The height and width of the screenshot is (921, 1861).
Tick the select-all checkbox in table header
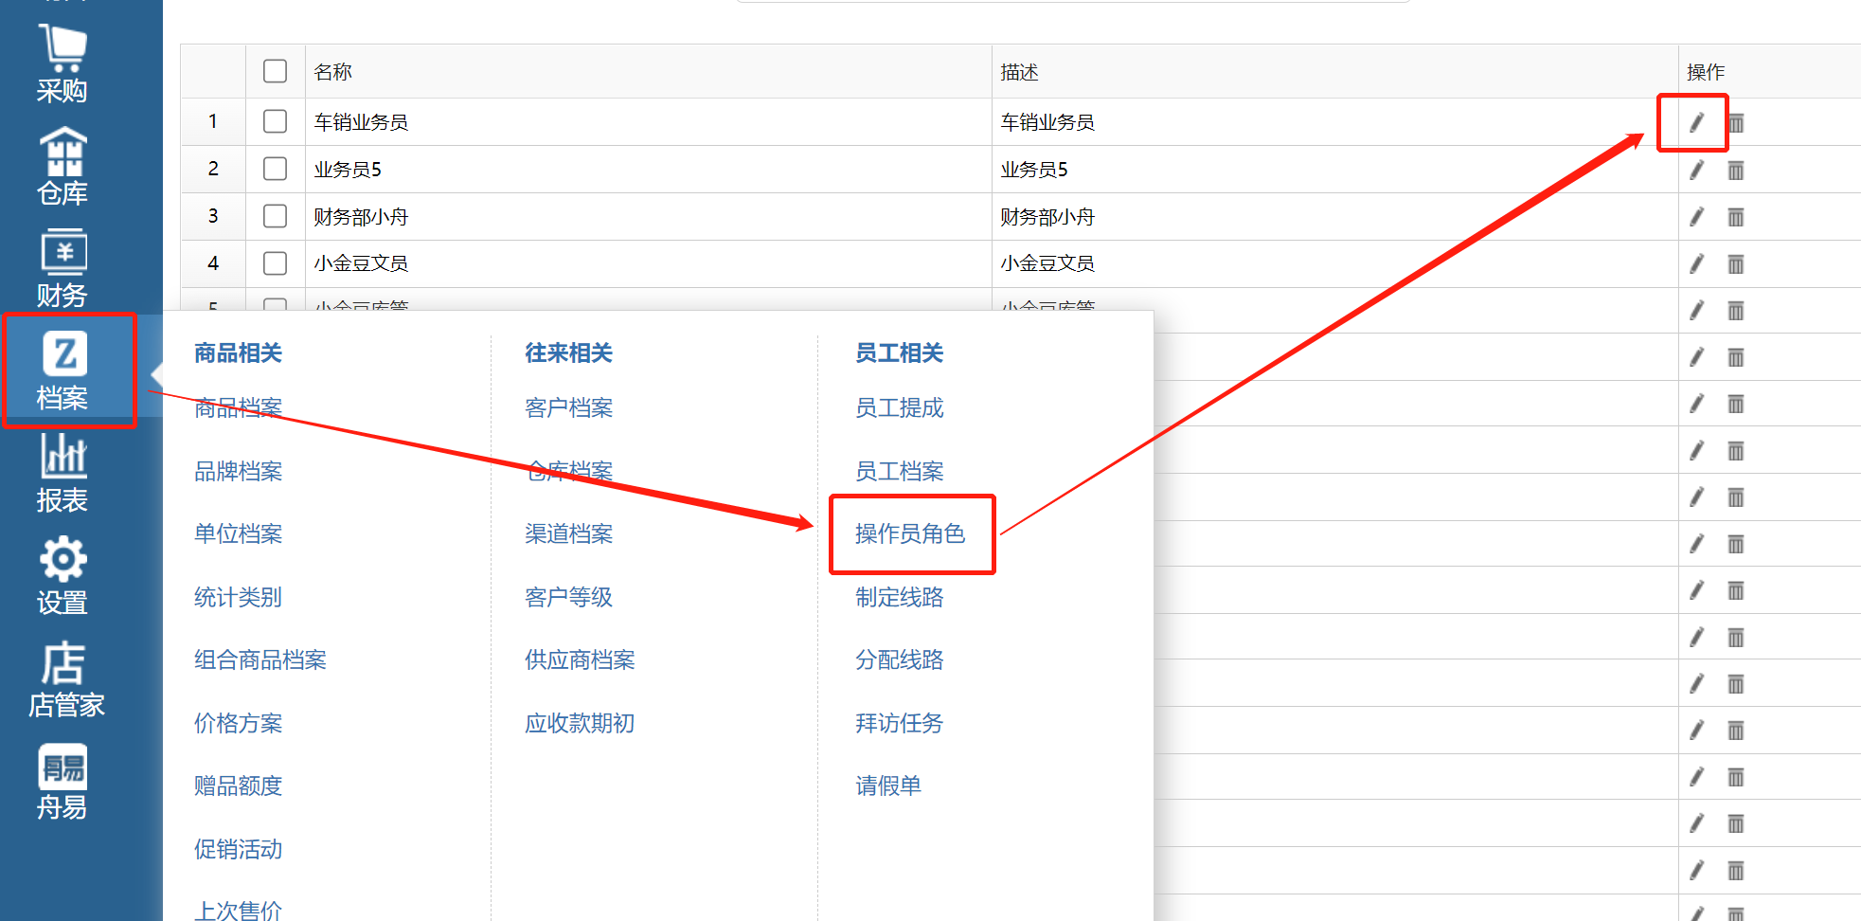point(275,71)
